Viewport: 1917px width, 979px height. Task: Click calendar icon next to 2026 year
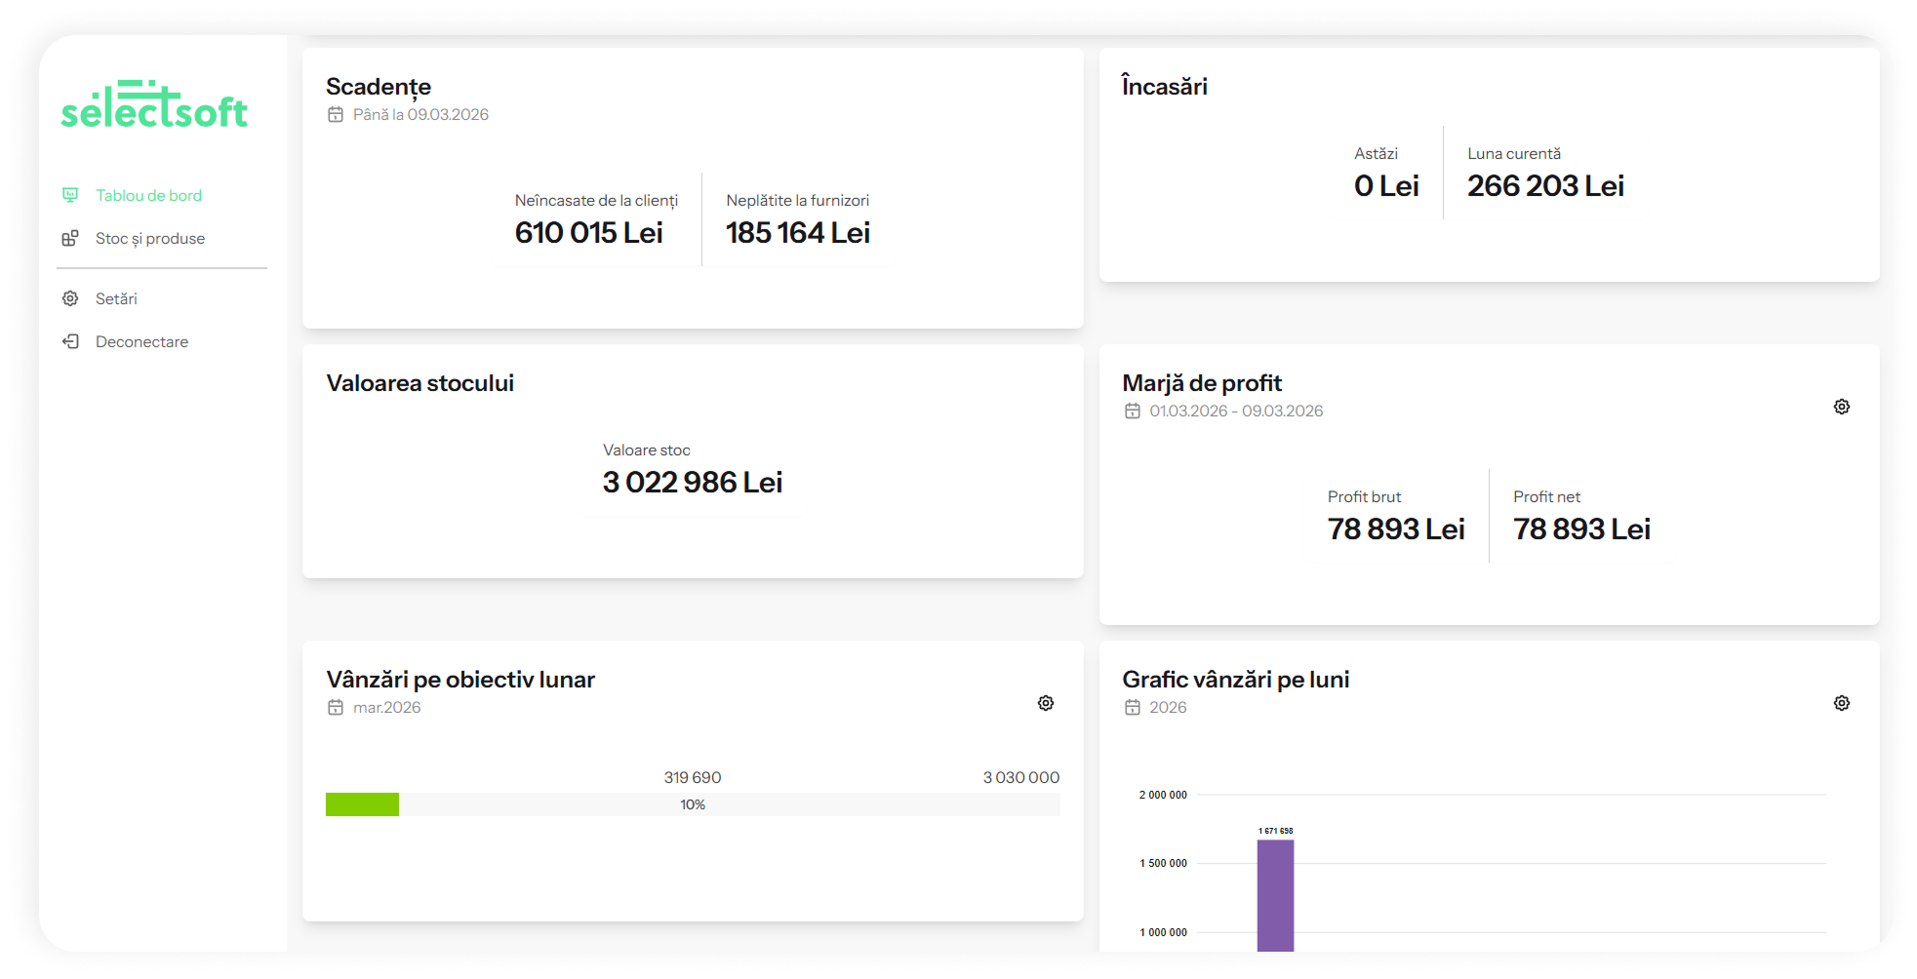coord(1132,708)
